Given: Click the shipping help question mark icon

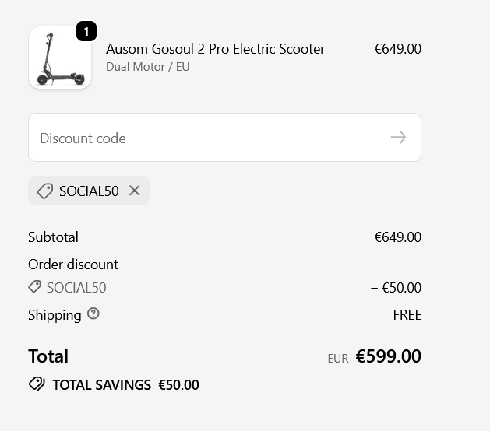Looking at the screenshot, I should [93, 314].
